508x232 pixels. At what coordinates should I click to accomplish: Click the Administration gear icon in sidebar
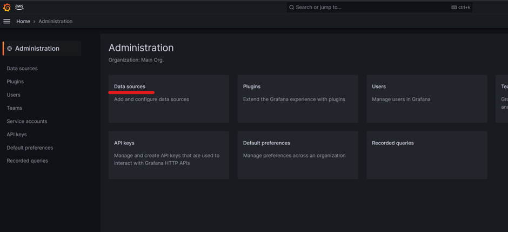tap(9, 49)
